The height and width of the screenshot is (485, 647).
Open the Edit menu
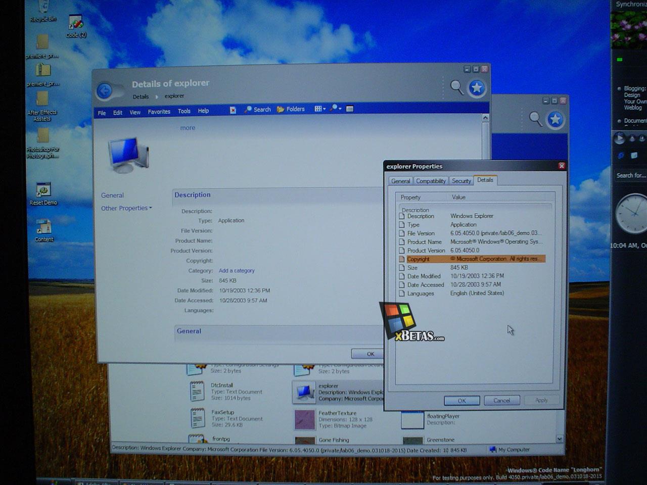pyautogui.click(x=118, y=113)
